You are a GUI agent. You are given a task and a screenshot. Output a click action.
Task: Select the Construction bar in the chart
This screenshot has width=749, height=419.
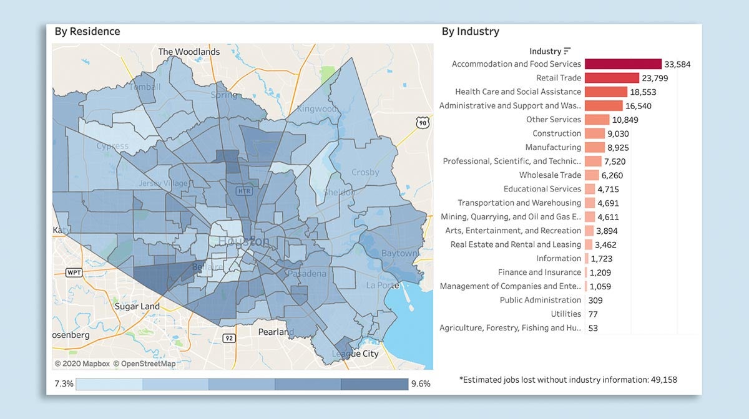click(x=593, y=133)
